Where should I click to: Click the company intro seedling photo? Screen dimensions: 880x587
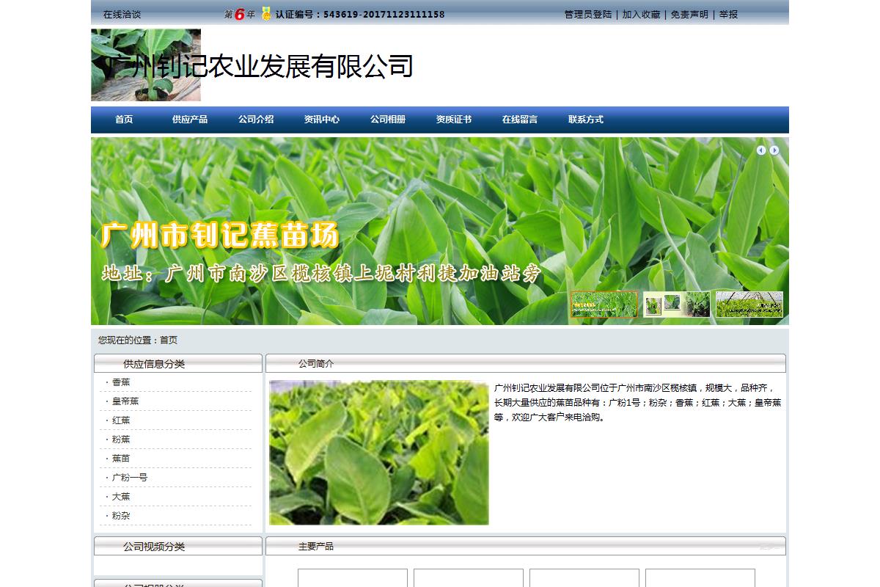(x=379, y=453)
